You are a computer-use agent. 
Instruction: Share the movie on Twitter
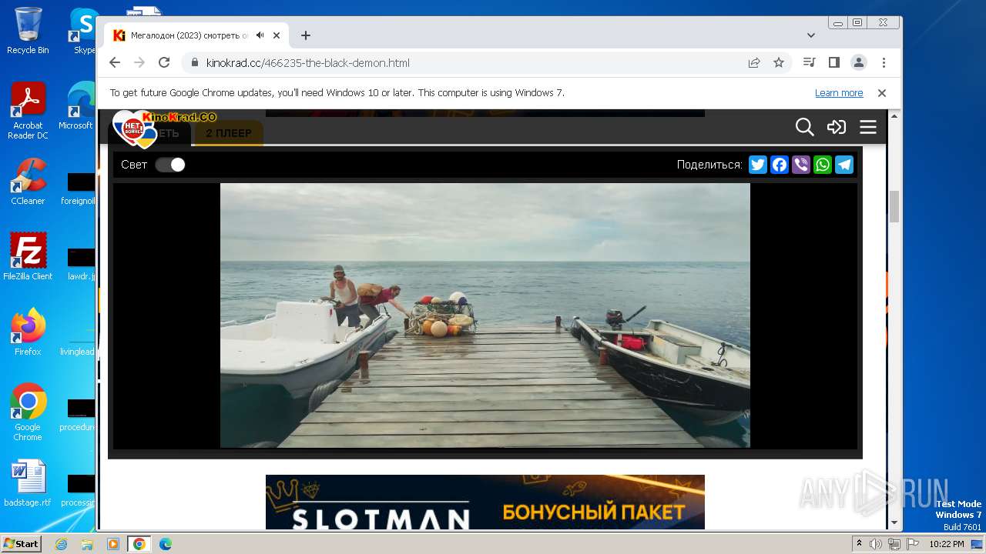click(x=758, y=165)
